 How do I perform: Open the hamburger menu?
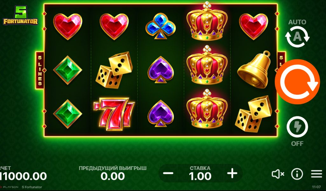(x=316, y=174)
